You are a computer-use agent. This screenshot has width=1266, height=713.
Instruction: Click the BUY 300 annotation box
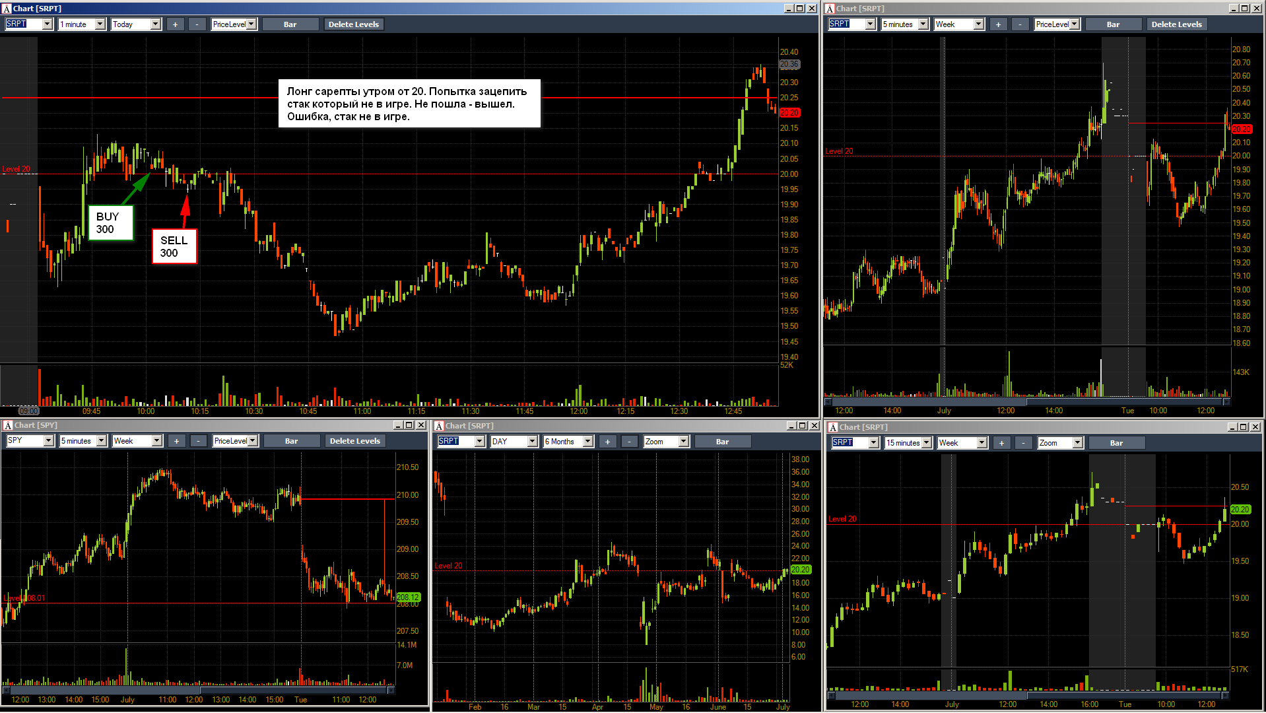click(111, 223)
